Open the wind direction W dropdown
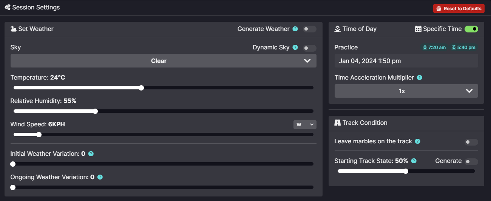The height and width of the screenshot is (201, 491). [305, 124]
